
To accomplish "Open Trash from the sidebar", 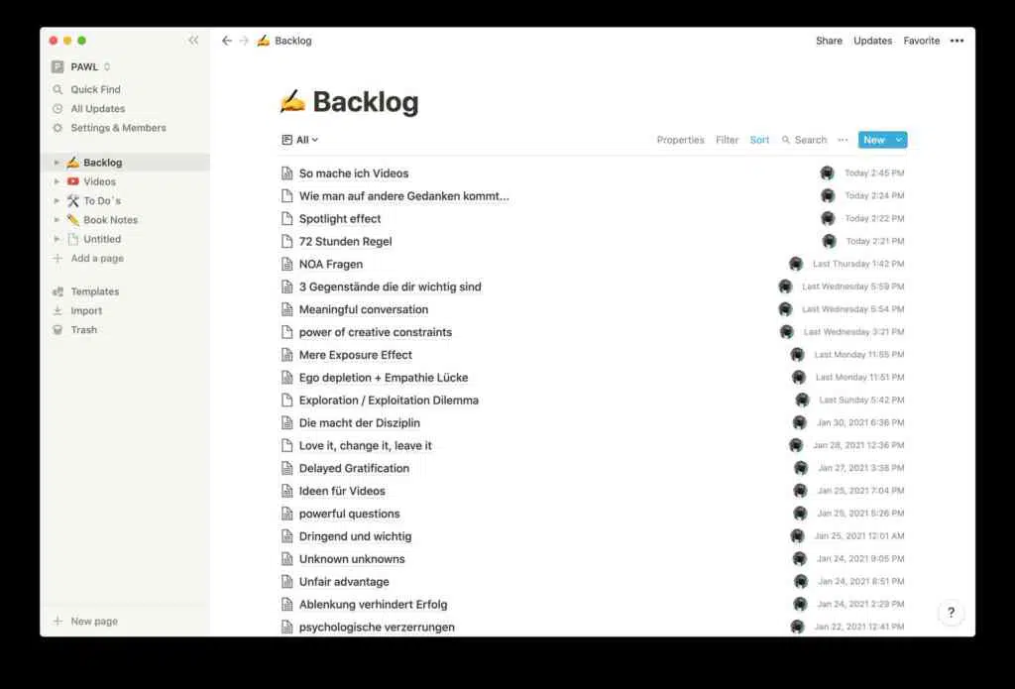I will 83,330.
